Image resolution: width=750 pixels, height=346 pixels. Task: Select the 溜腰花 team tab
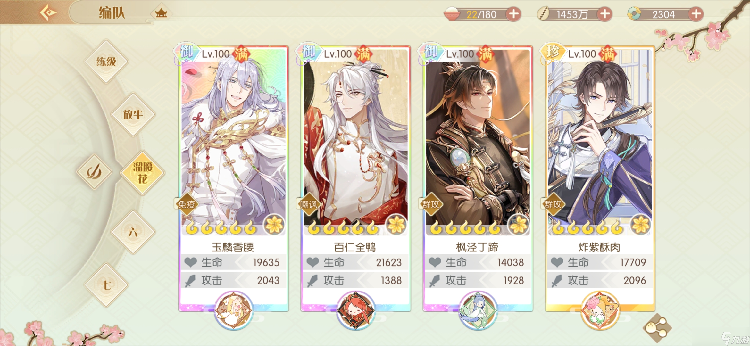142,173
